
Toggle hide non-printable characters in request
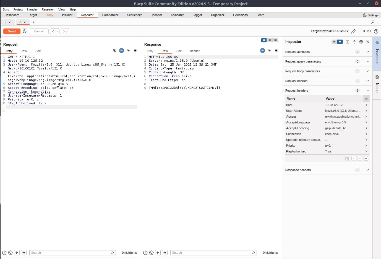[114, 51]
